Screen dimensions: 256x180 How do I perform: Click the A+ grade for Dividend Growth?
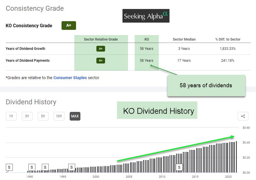pos(101,49)
